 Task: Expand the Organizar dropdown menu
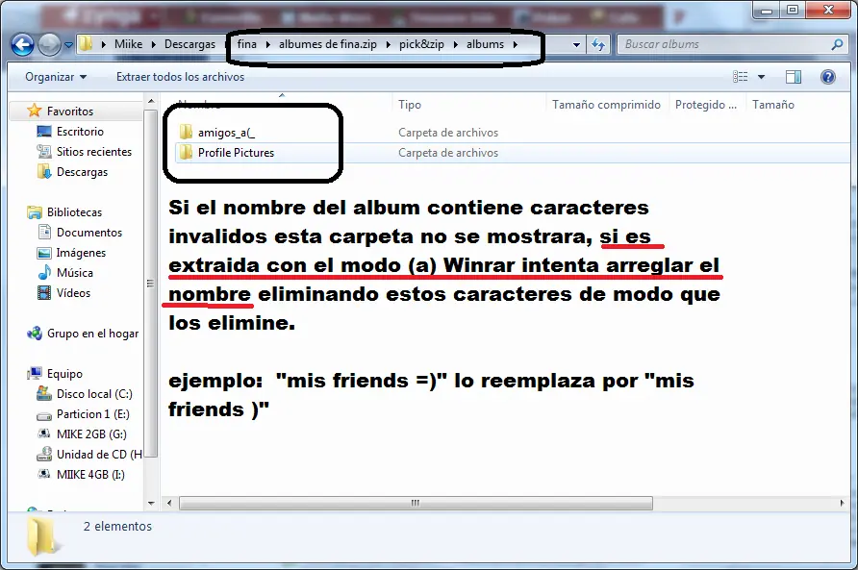(55, 77)
